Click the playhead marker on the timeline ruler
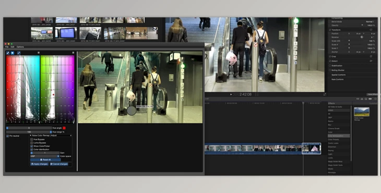381x193 pixels. 303,103
